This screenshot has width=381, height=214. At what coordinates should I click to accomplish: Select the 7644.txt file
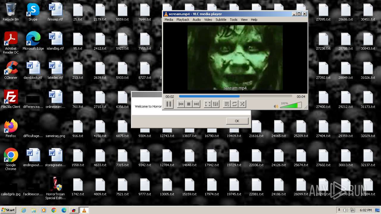[x=145, y=12]
